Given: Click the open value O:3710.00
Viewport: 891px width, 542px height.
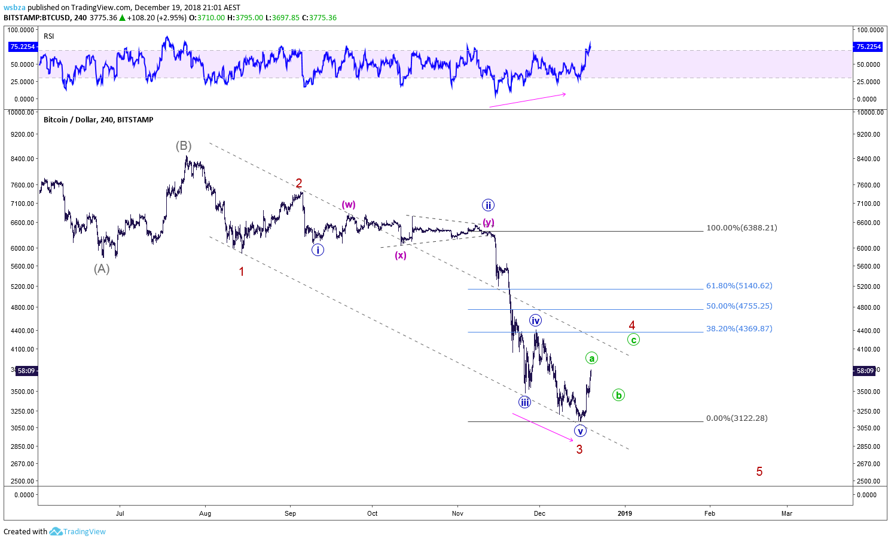Looking at the screenshot, I should [207, 17].
